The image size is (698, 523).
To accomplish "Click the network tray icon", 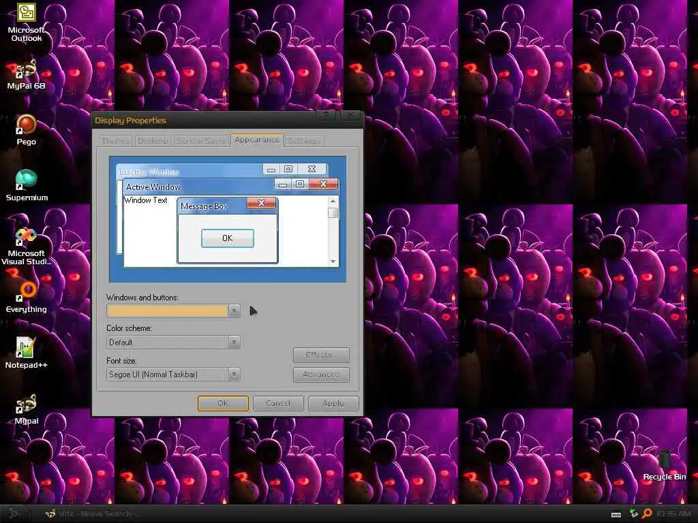I will [x=634, y=513].
